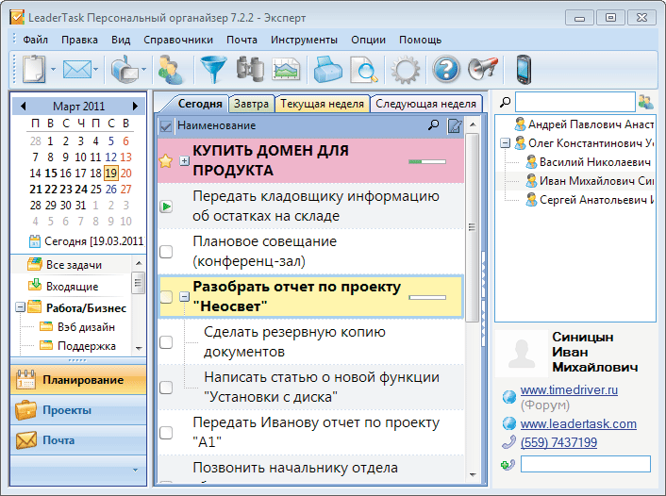
Task: Select Все задачи in the navigation tree
Action: 74,265
